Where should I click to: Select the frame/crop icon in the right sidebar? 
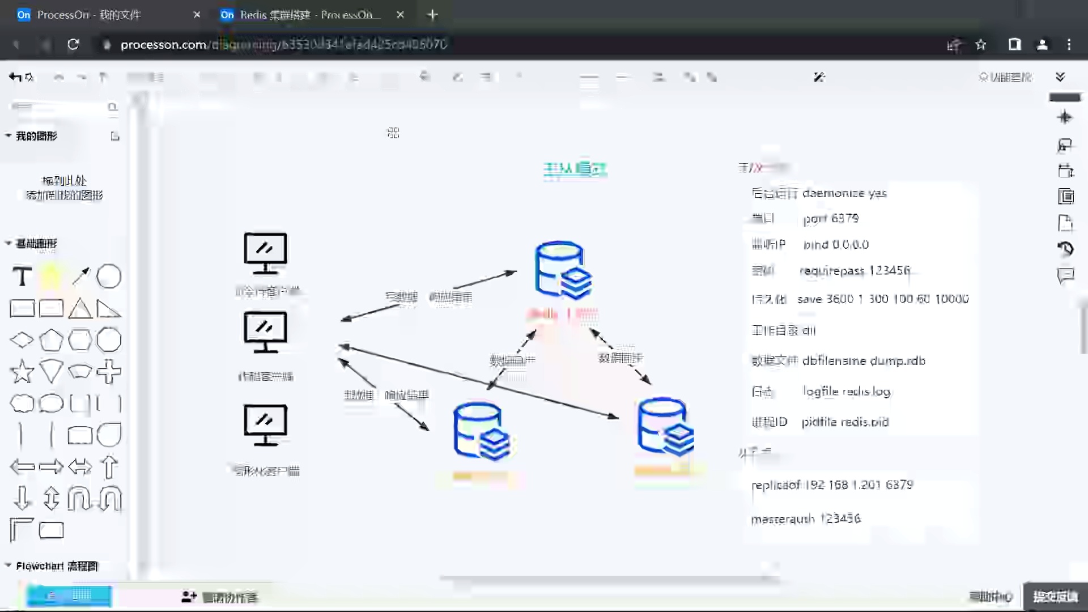(x=1065, y=170)
